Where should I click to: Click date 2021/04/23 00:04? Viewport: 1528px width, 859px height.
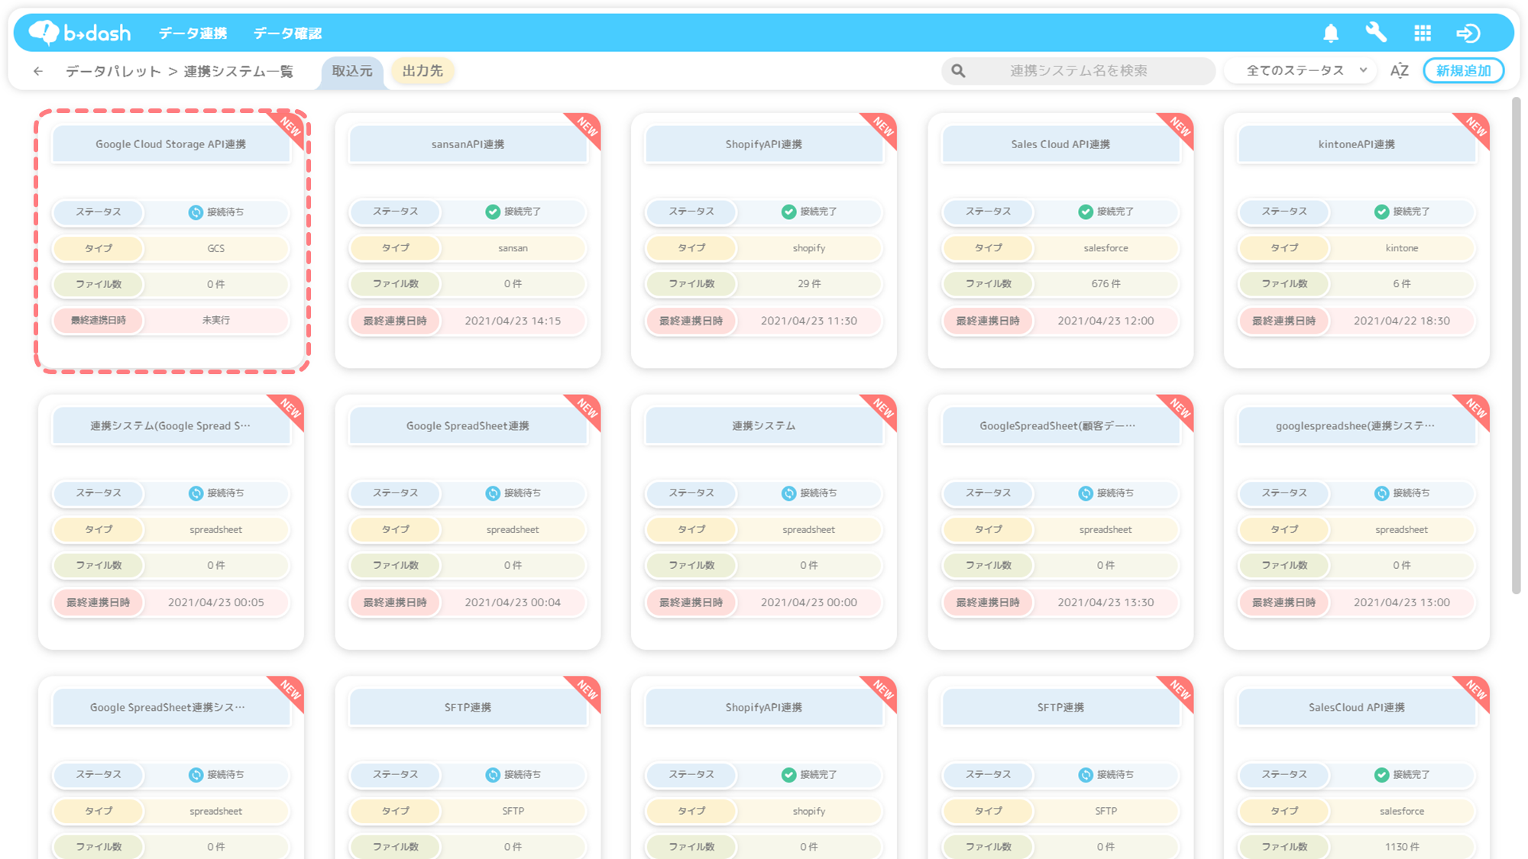[513, 602]
